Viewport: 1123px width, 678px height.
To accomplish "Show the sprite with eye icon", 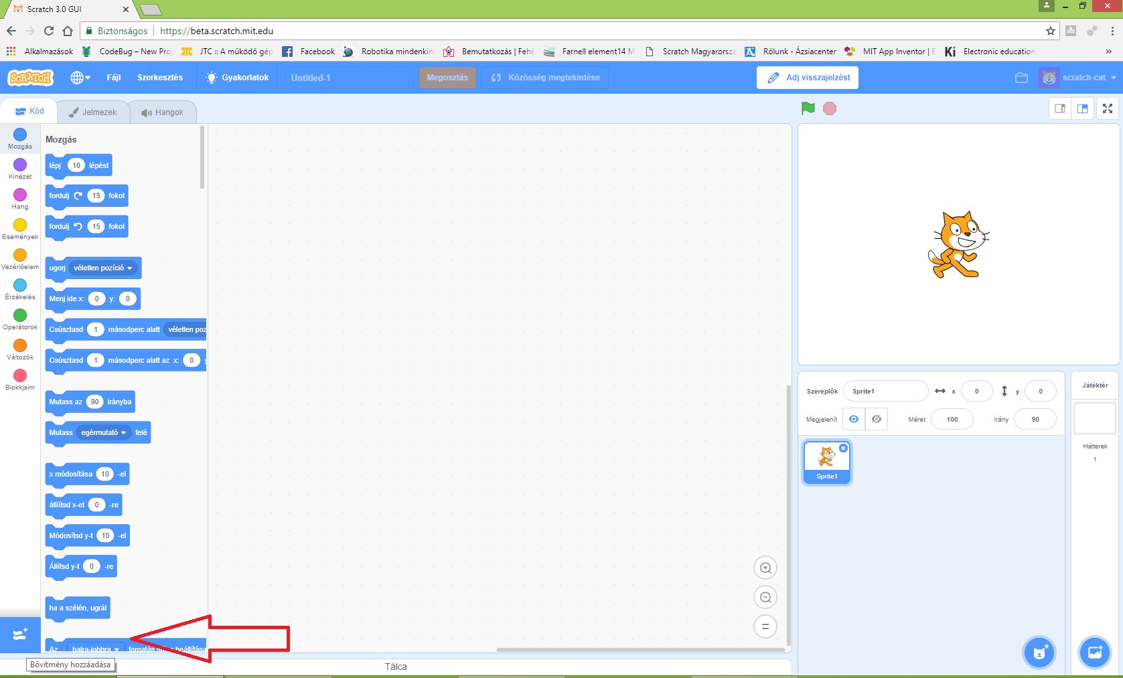I will (854, 420).
